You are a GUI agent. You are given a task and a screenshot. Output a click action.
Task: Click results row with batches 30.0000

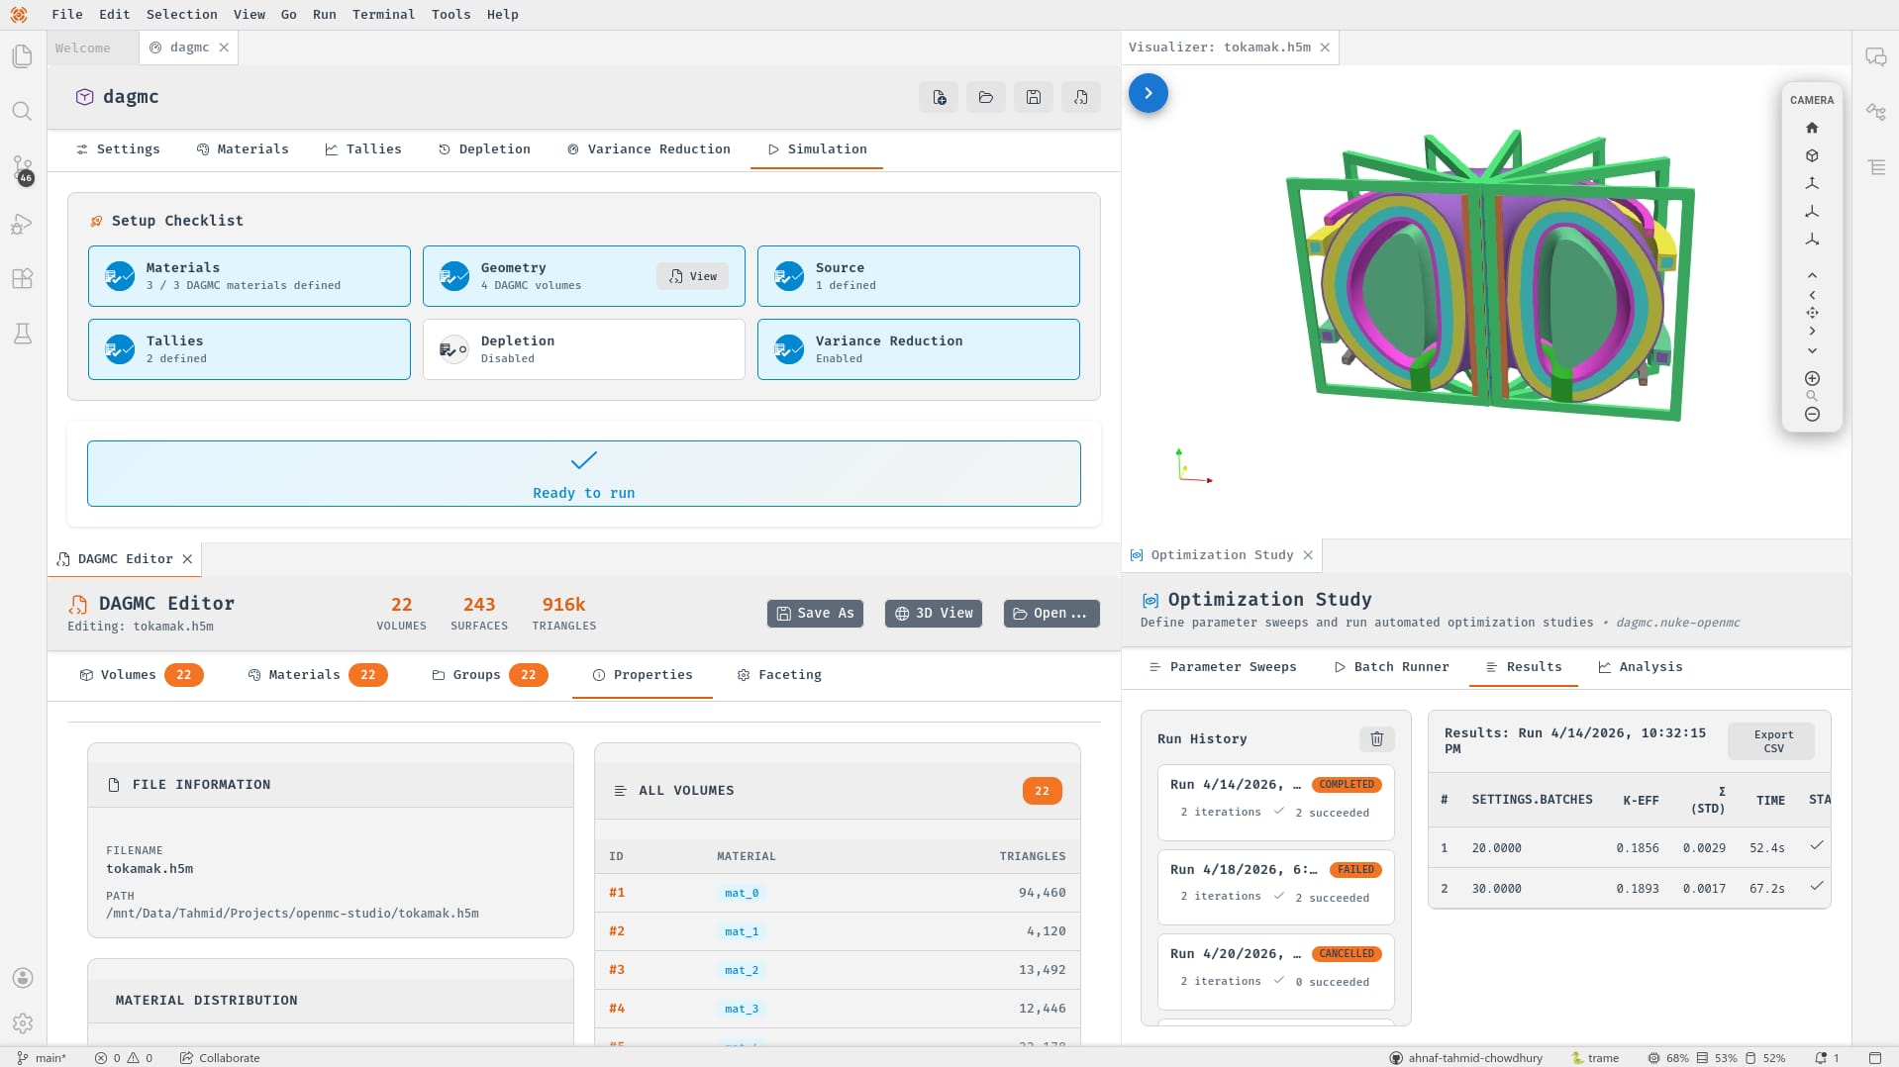click(1629, 889)
